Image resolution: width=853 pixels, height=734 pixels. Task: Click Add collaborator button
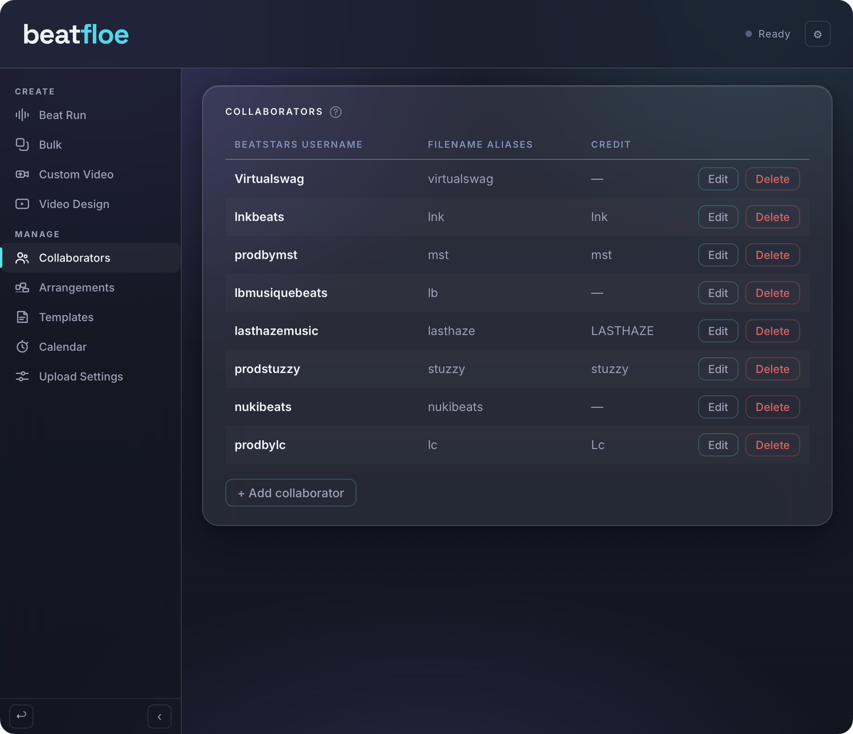[x=291, y=493]
